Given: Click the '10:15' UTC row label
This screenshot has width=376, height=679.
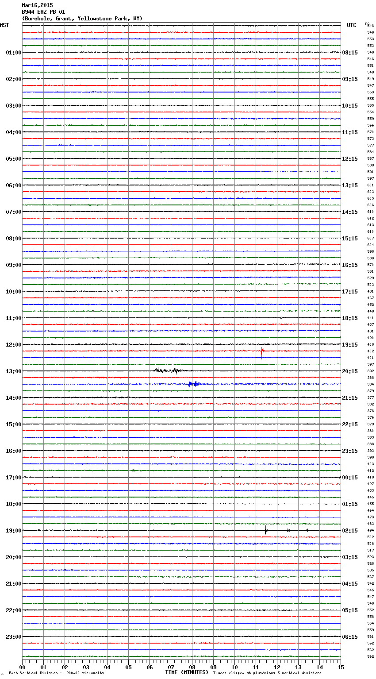Looking at the screenshot, I should click(x=350, y=106).
